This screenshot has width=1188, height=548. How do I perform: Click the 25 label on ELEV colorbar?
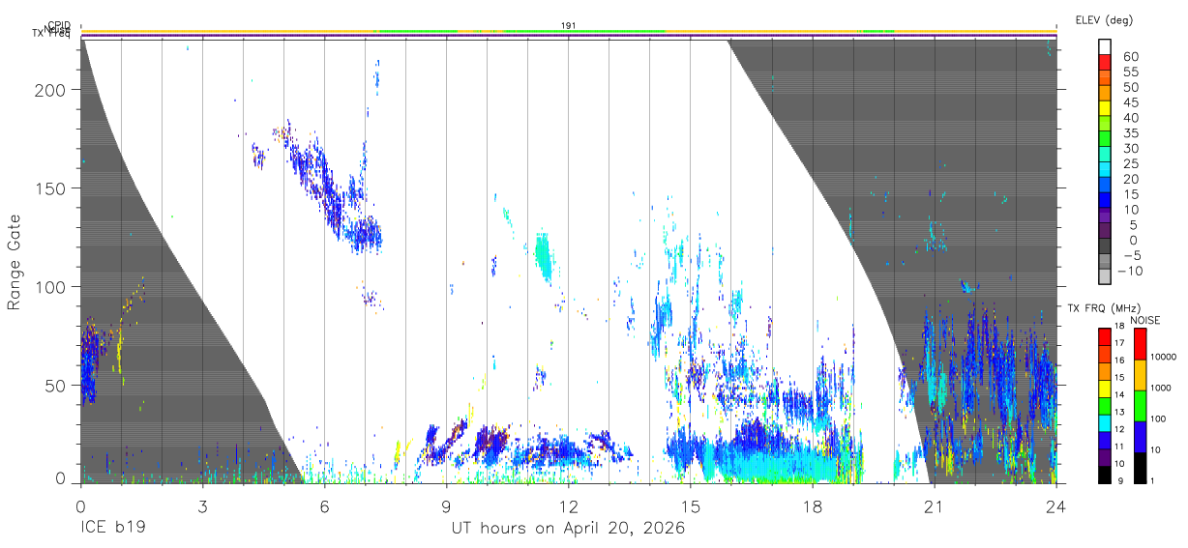[x=1130, y=164]
